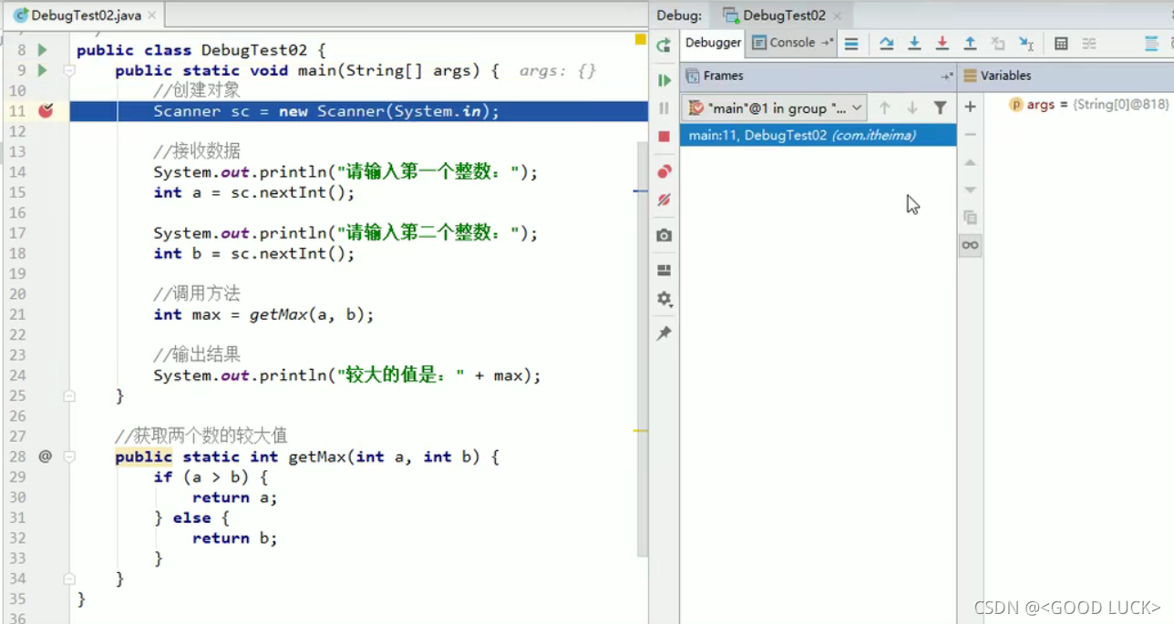1174x624 pixels.
Task: Resume program execution
Action: point(664,80)
